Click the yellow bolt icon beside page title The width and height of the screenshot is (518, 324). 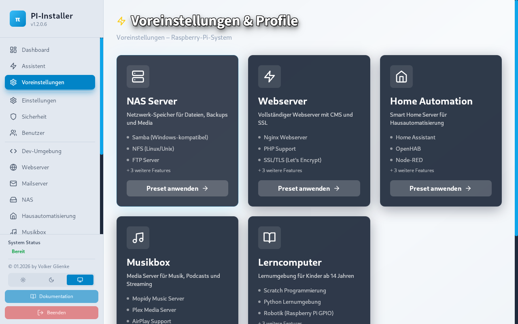[x=121, y=21]
